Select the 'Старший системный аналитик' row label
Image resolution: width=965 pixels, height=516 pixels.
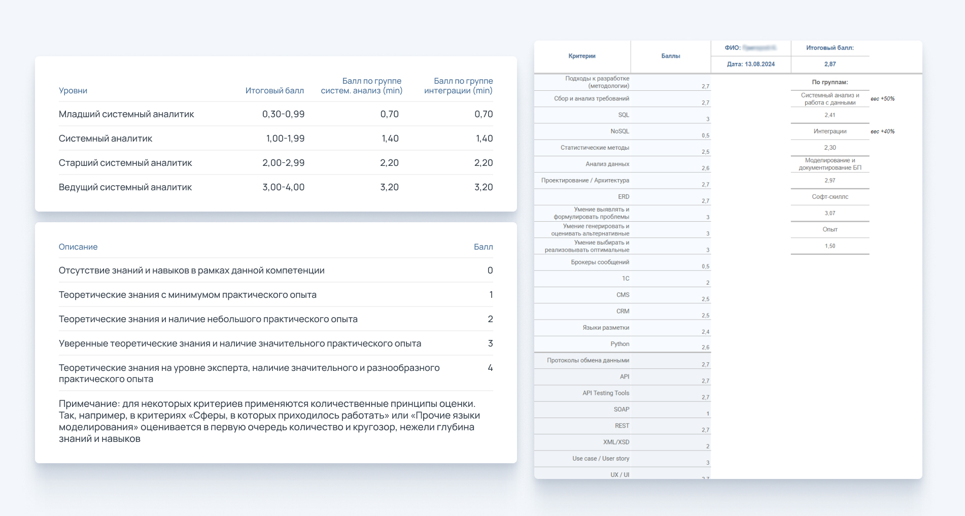[x=125, y=163]
